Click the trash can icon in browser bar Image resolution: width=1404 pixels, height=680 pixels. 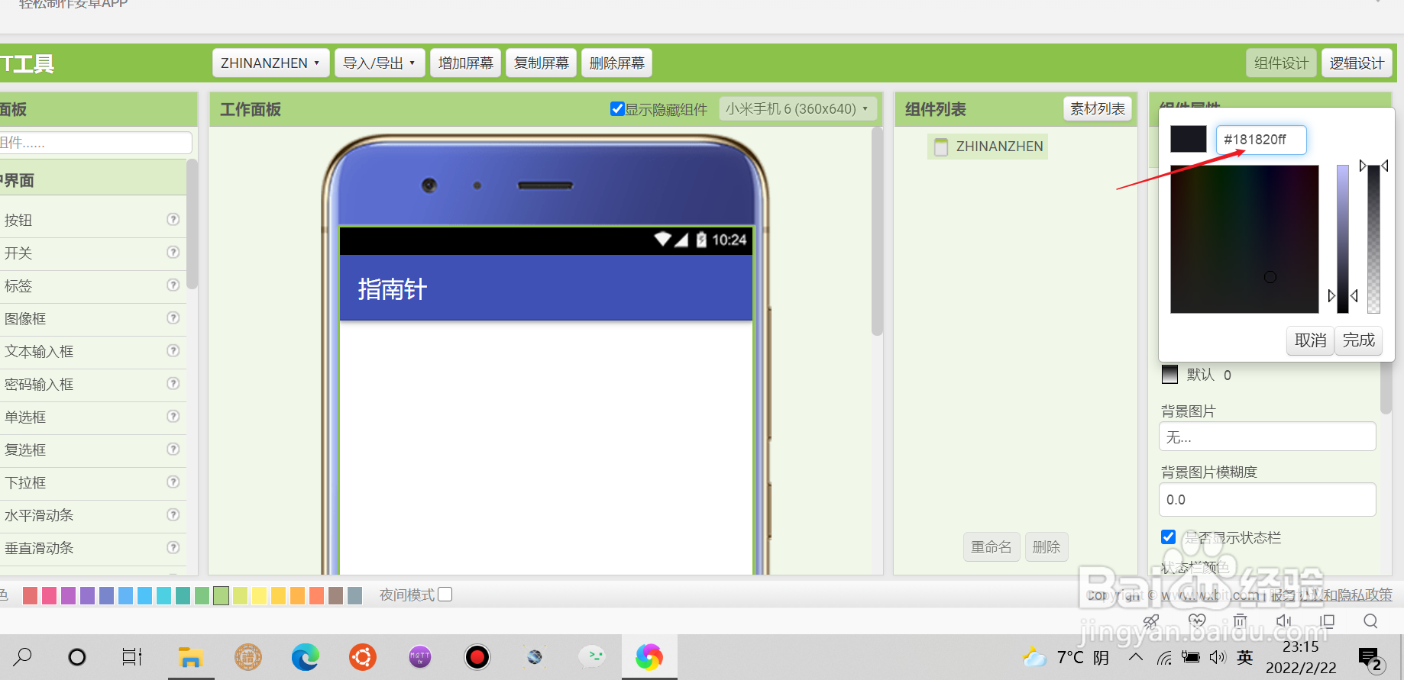coord(1240,621)
